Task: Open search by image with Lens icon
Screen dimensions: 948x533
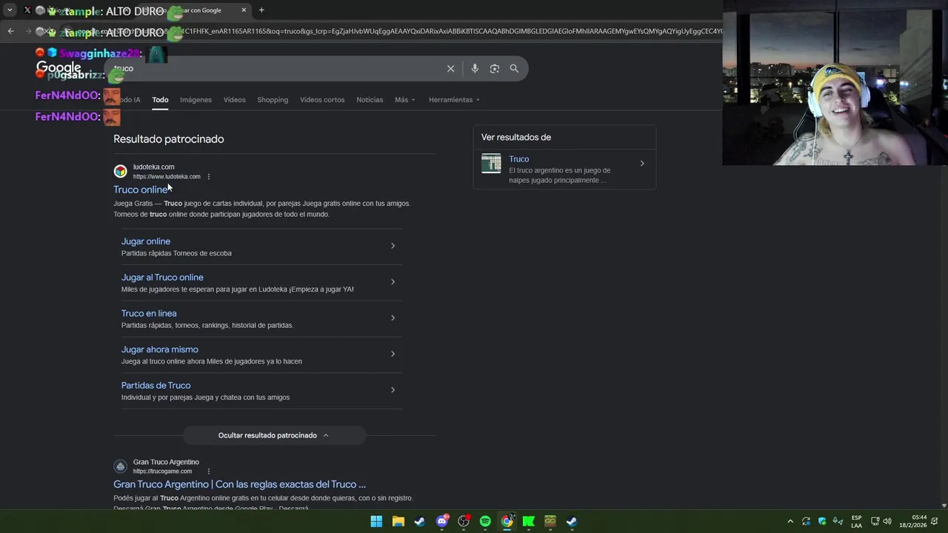Action: 494,68
